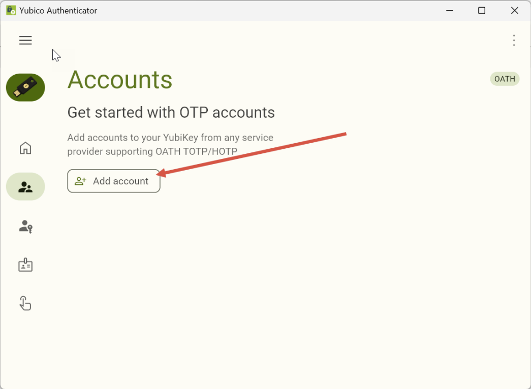Go to the Home page icon
The image size is (531, 389).
25,148
